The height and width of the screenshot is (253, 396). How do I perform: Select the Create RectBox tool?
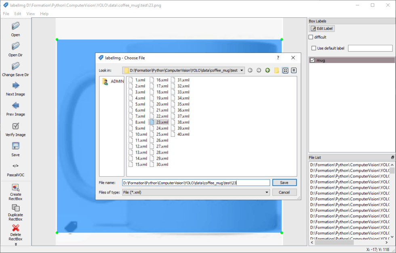pos(15,188)
